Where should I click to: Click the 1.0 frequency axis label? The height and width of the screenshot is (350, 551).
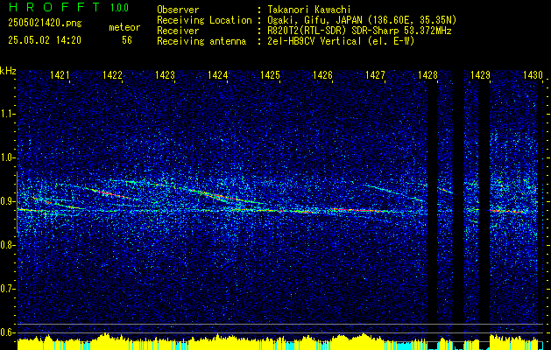click(x=8, y=158)
